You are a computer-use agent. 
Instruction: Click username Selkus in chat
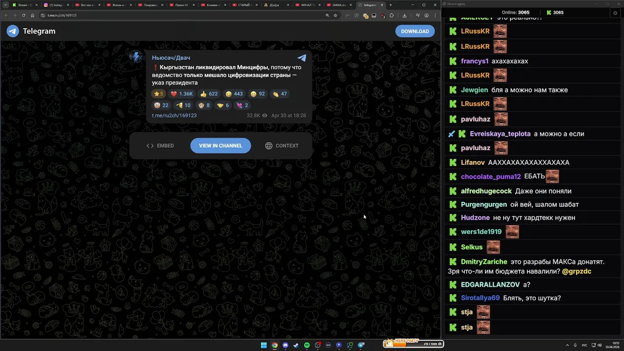coord(472,247)
